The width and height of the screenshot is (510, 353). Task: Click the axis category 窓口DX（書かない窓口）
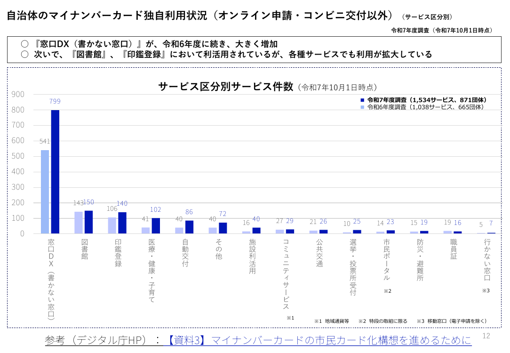pyautogui.click(x=51, y=279)
